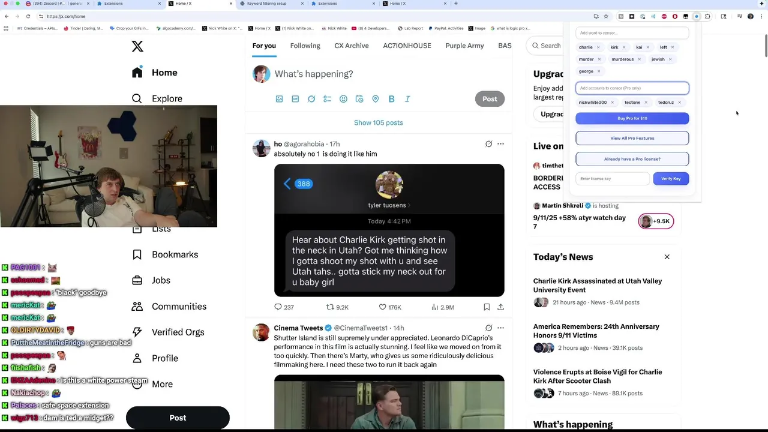Remove censored account 'tectone'
The height and width of the screenshot is (432, 768).
(646, 103)
